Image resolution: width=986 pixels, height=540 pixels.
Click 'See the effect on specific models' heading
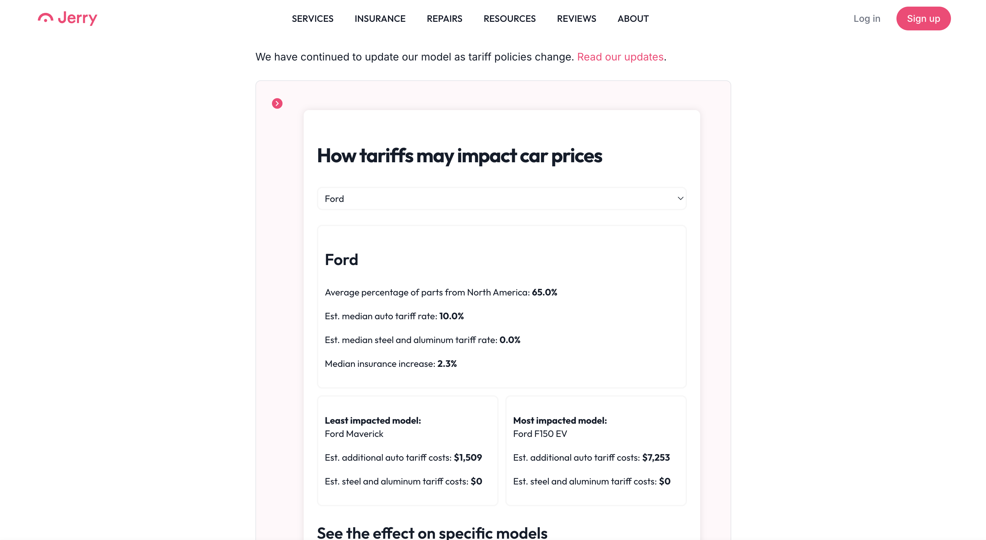432,532
